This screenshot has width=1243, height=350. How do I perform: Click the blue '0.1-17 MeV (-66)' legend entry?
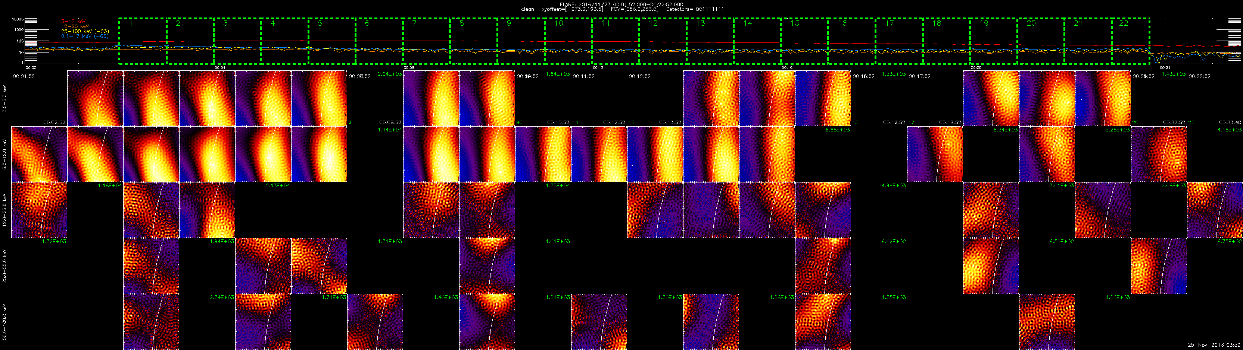point(85,36)
